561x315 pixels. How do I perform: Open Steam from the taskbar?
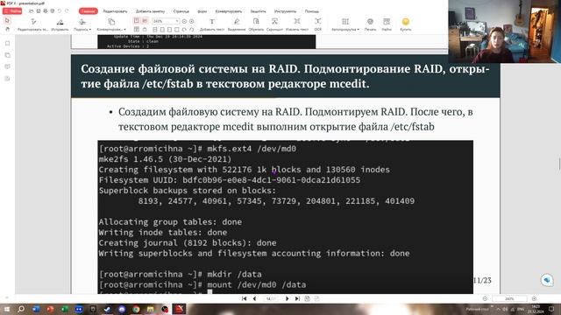tap(107, 309)
